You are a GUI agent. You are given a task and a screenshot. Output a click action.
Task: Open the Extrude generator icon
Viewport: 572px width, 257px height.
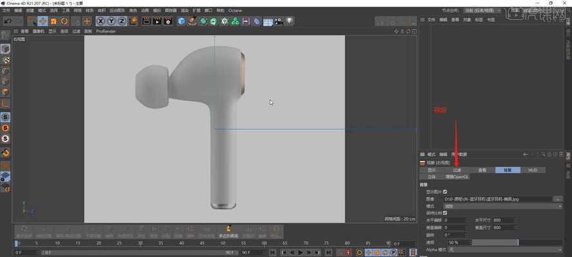pyautogui.click(x=214, y=21)
